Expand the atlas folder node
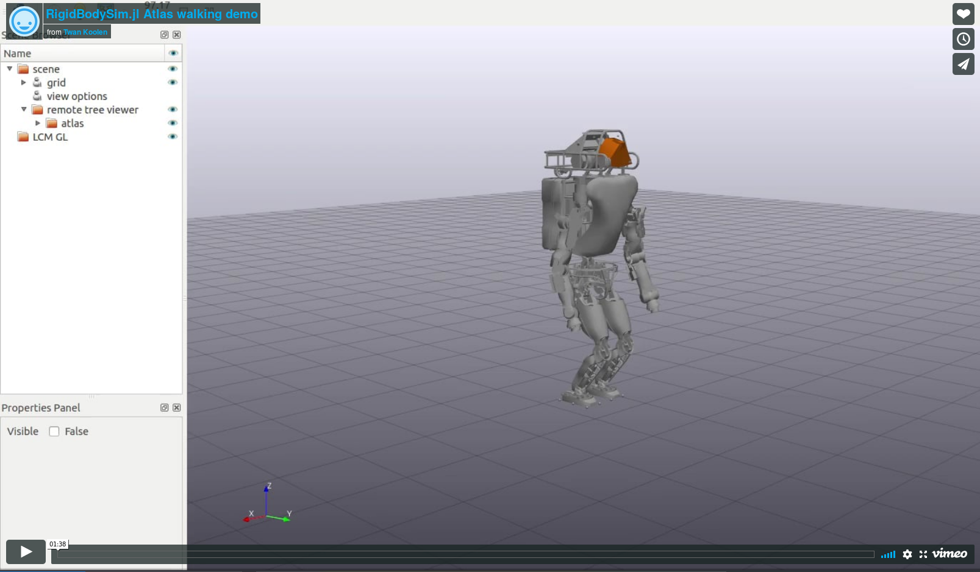Screen dimensions: 980x572 point(38,123)
